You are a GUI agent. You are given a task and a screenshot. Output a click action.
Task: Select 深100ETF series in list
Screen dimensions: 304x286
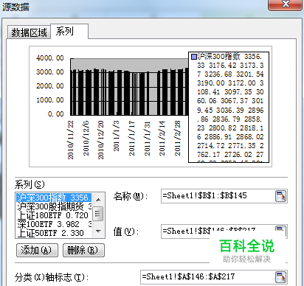click(x=54, y=224)
